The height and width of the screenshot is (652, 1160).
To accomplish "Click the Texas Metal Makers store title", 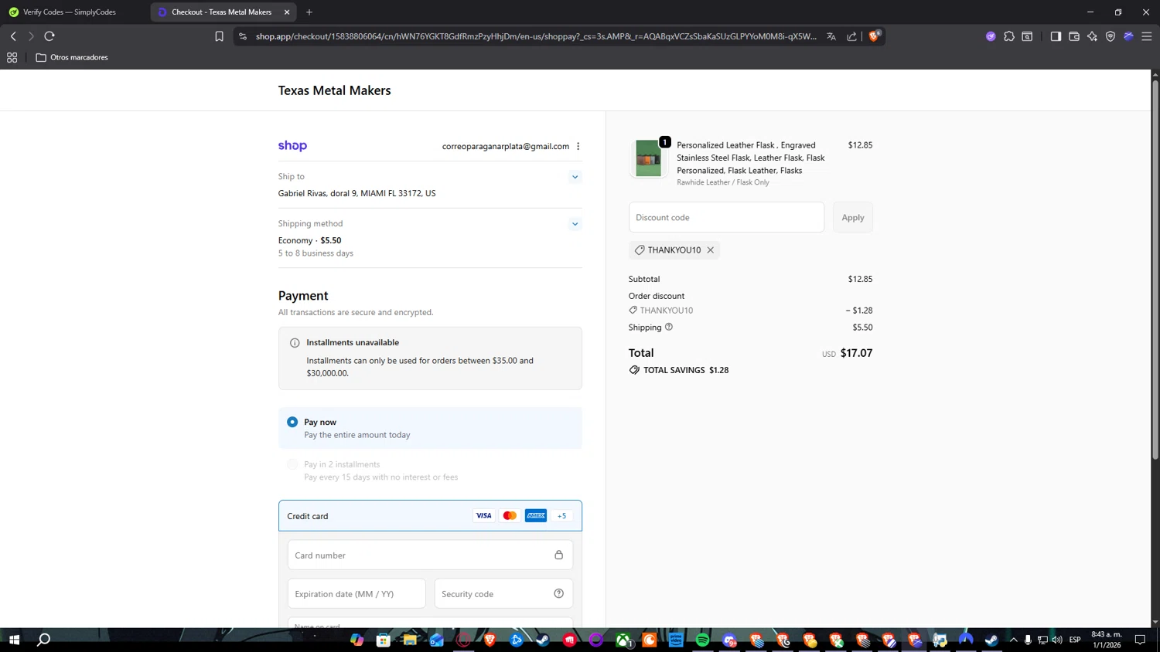I will [x=334, y=90].
